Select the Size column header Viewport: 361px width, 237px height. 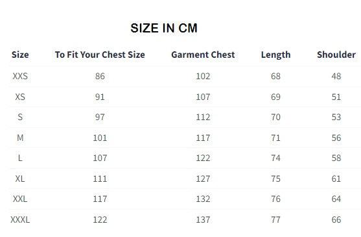[x=20, y=55]
